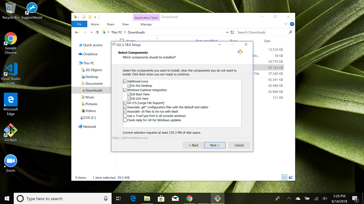This screenshot has width=364, height=204.
Task: Toggle Associate .sh files with Bash
Action: [125, 111]
